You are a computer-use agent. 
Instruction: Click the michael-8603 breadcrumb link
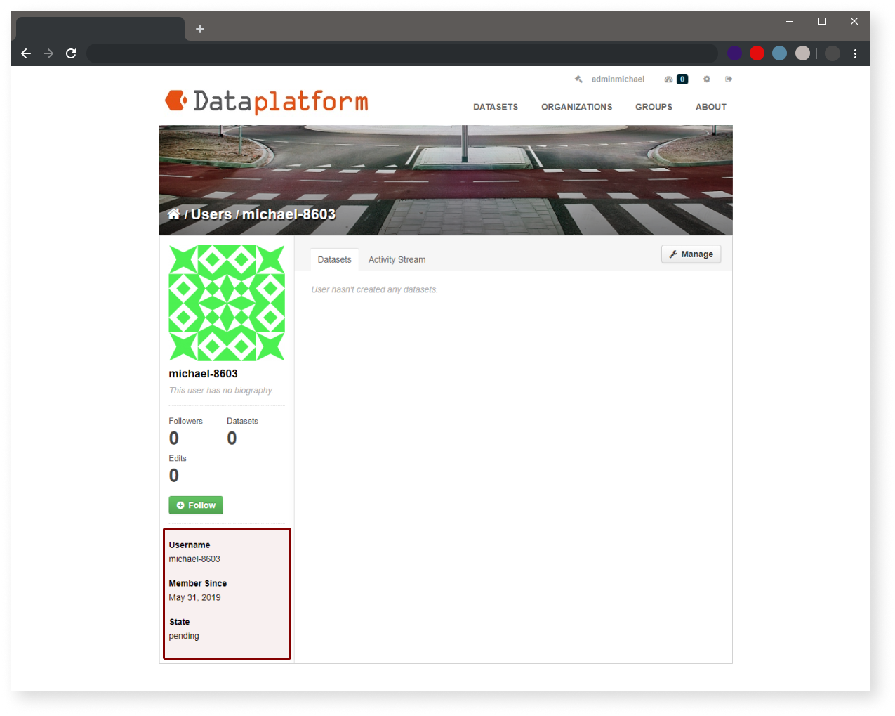point(289,214)
